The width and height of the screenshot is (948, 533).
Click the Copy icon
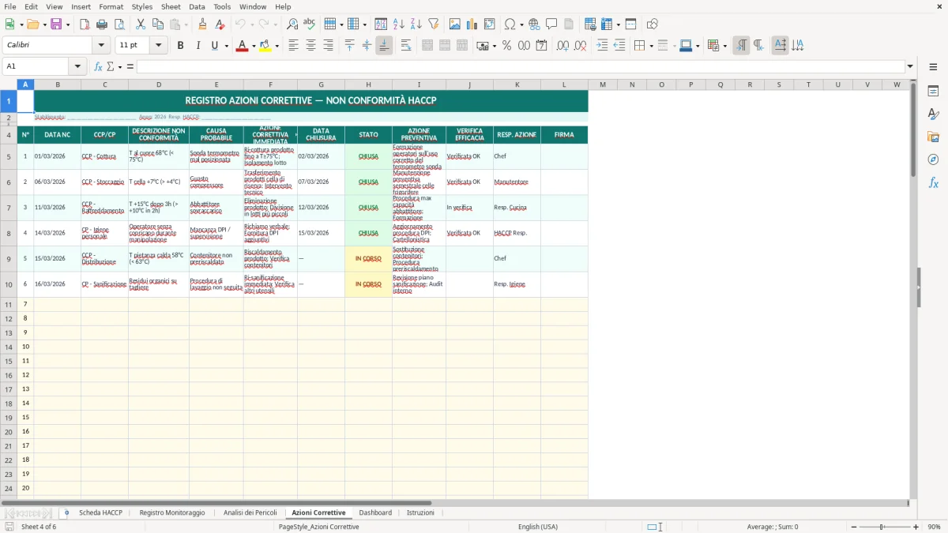(158, 24)
